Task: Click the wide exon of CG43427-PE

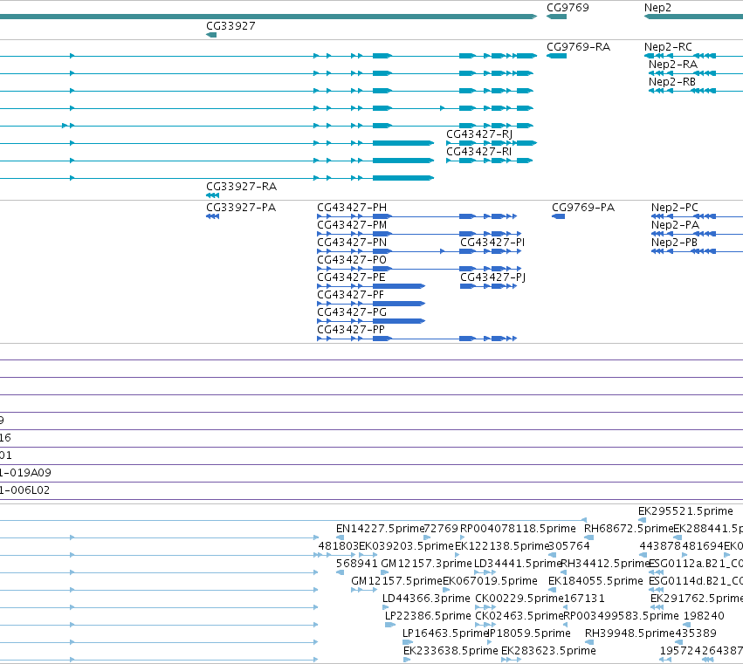Action: point(399,286)
